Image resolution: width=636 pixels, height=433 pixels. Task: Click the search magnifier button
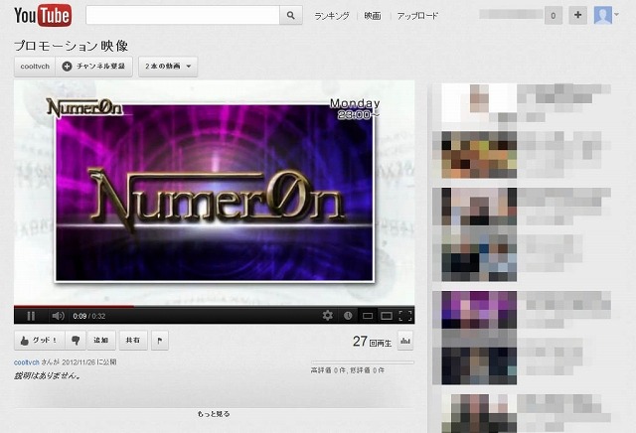(291, 16)
